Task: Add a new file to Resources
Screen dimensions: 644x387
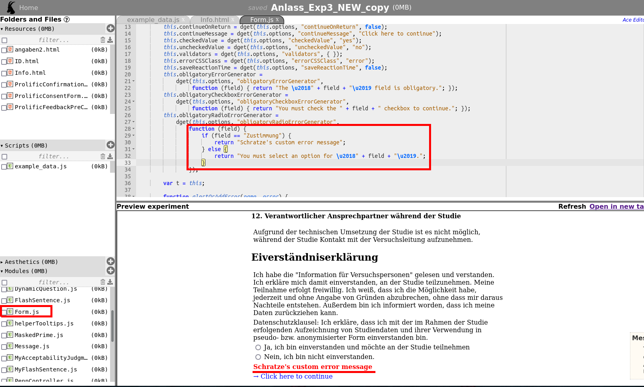Action: click(111, 28)
